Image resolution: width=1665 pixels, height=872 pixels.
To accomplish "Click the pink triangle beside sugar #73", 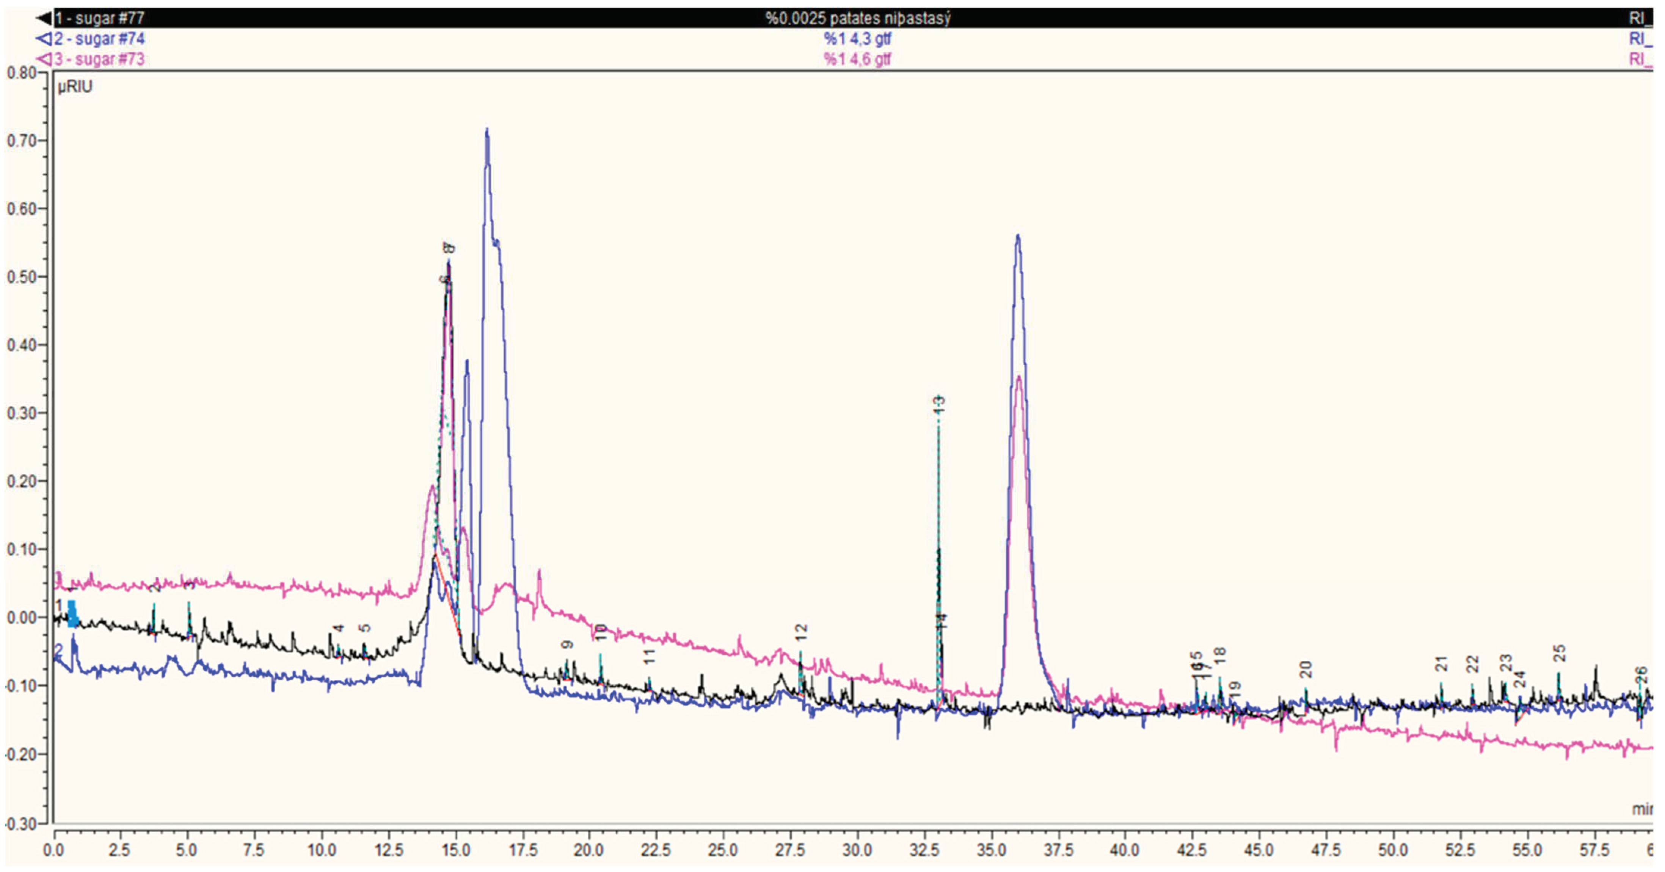I will pyautogui.click(x=44, y=60).
